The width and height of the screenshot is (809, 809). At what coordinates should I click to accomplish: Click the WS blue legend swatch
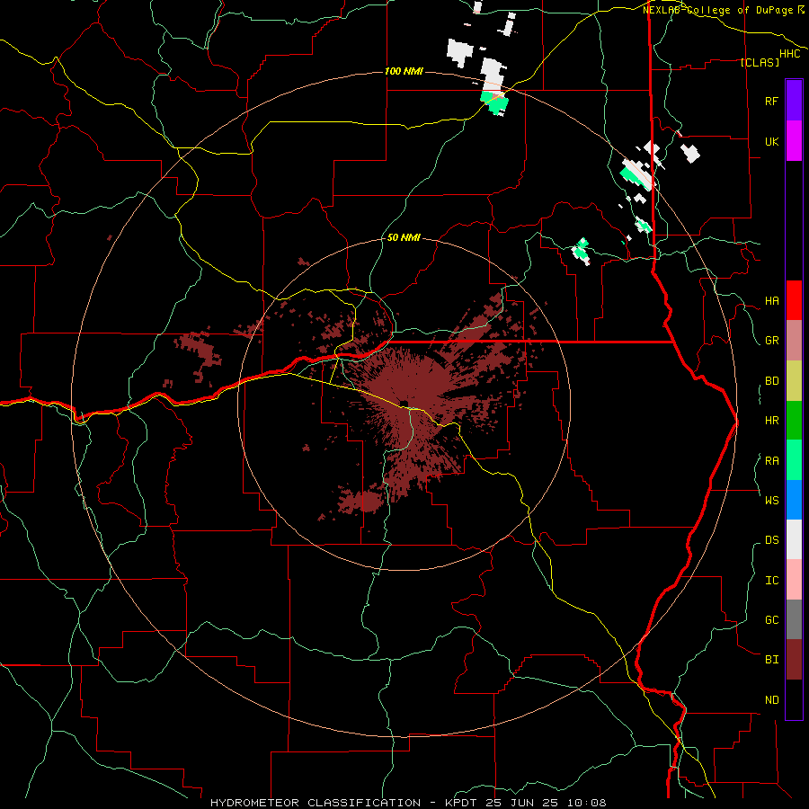[x=794, y=500]
